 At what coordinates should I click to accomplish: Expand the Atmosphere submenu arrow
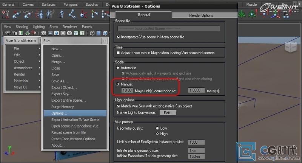click(x=39, y=68)
